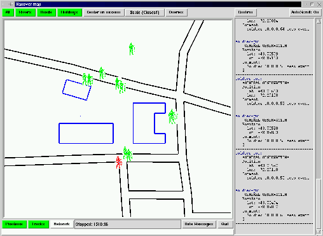Click the green soldier pair above the red soldier
The height and width of the screenshot is (236, 323).
pyautogui.click(x=128, y=153)
